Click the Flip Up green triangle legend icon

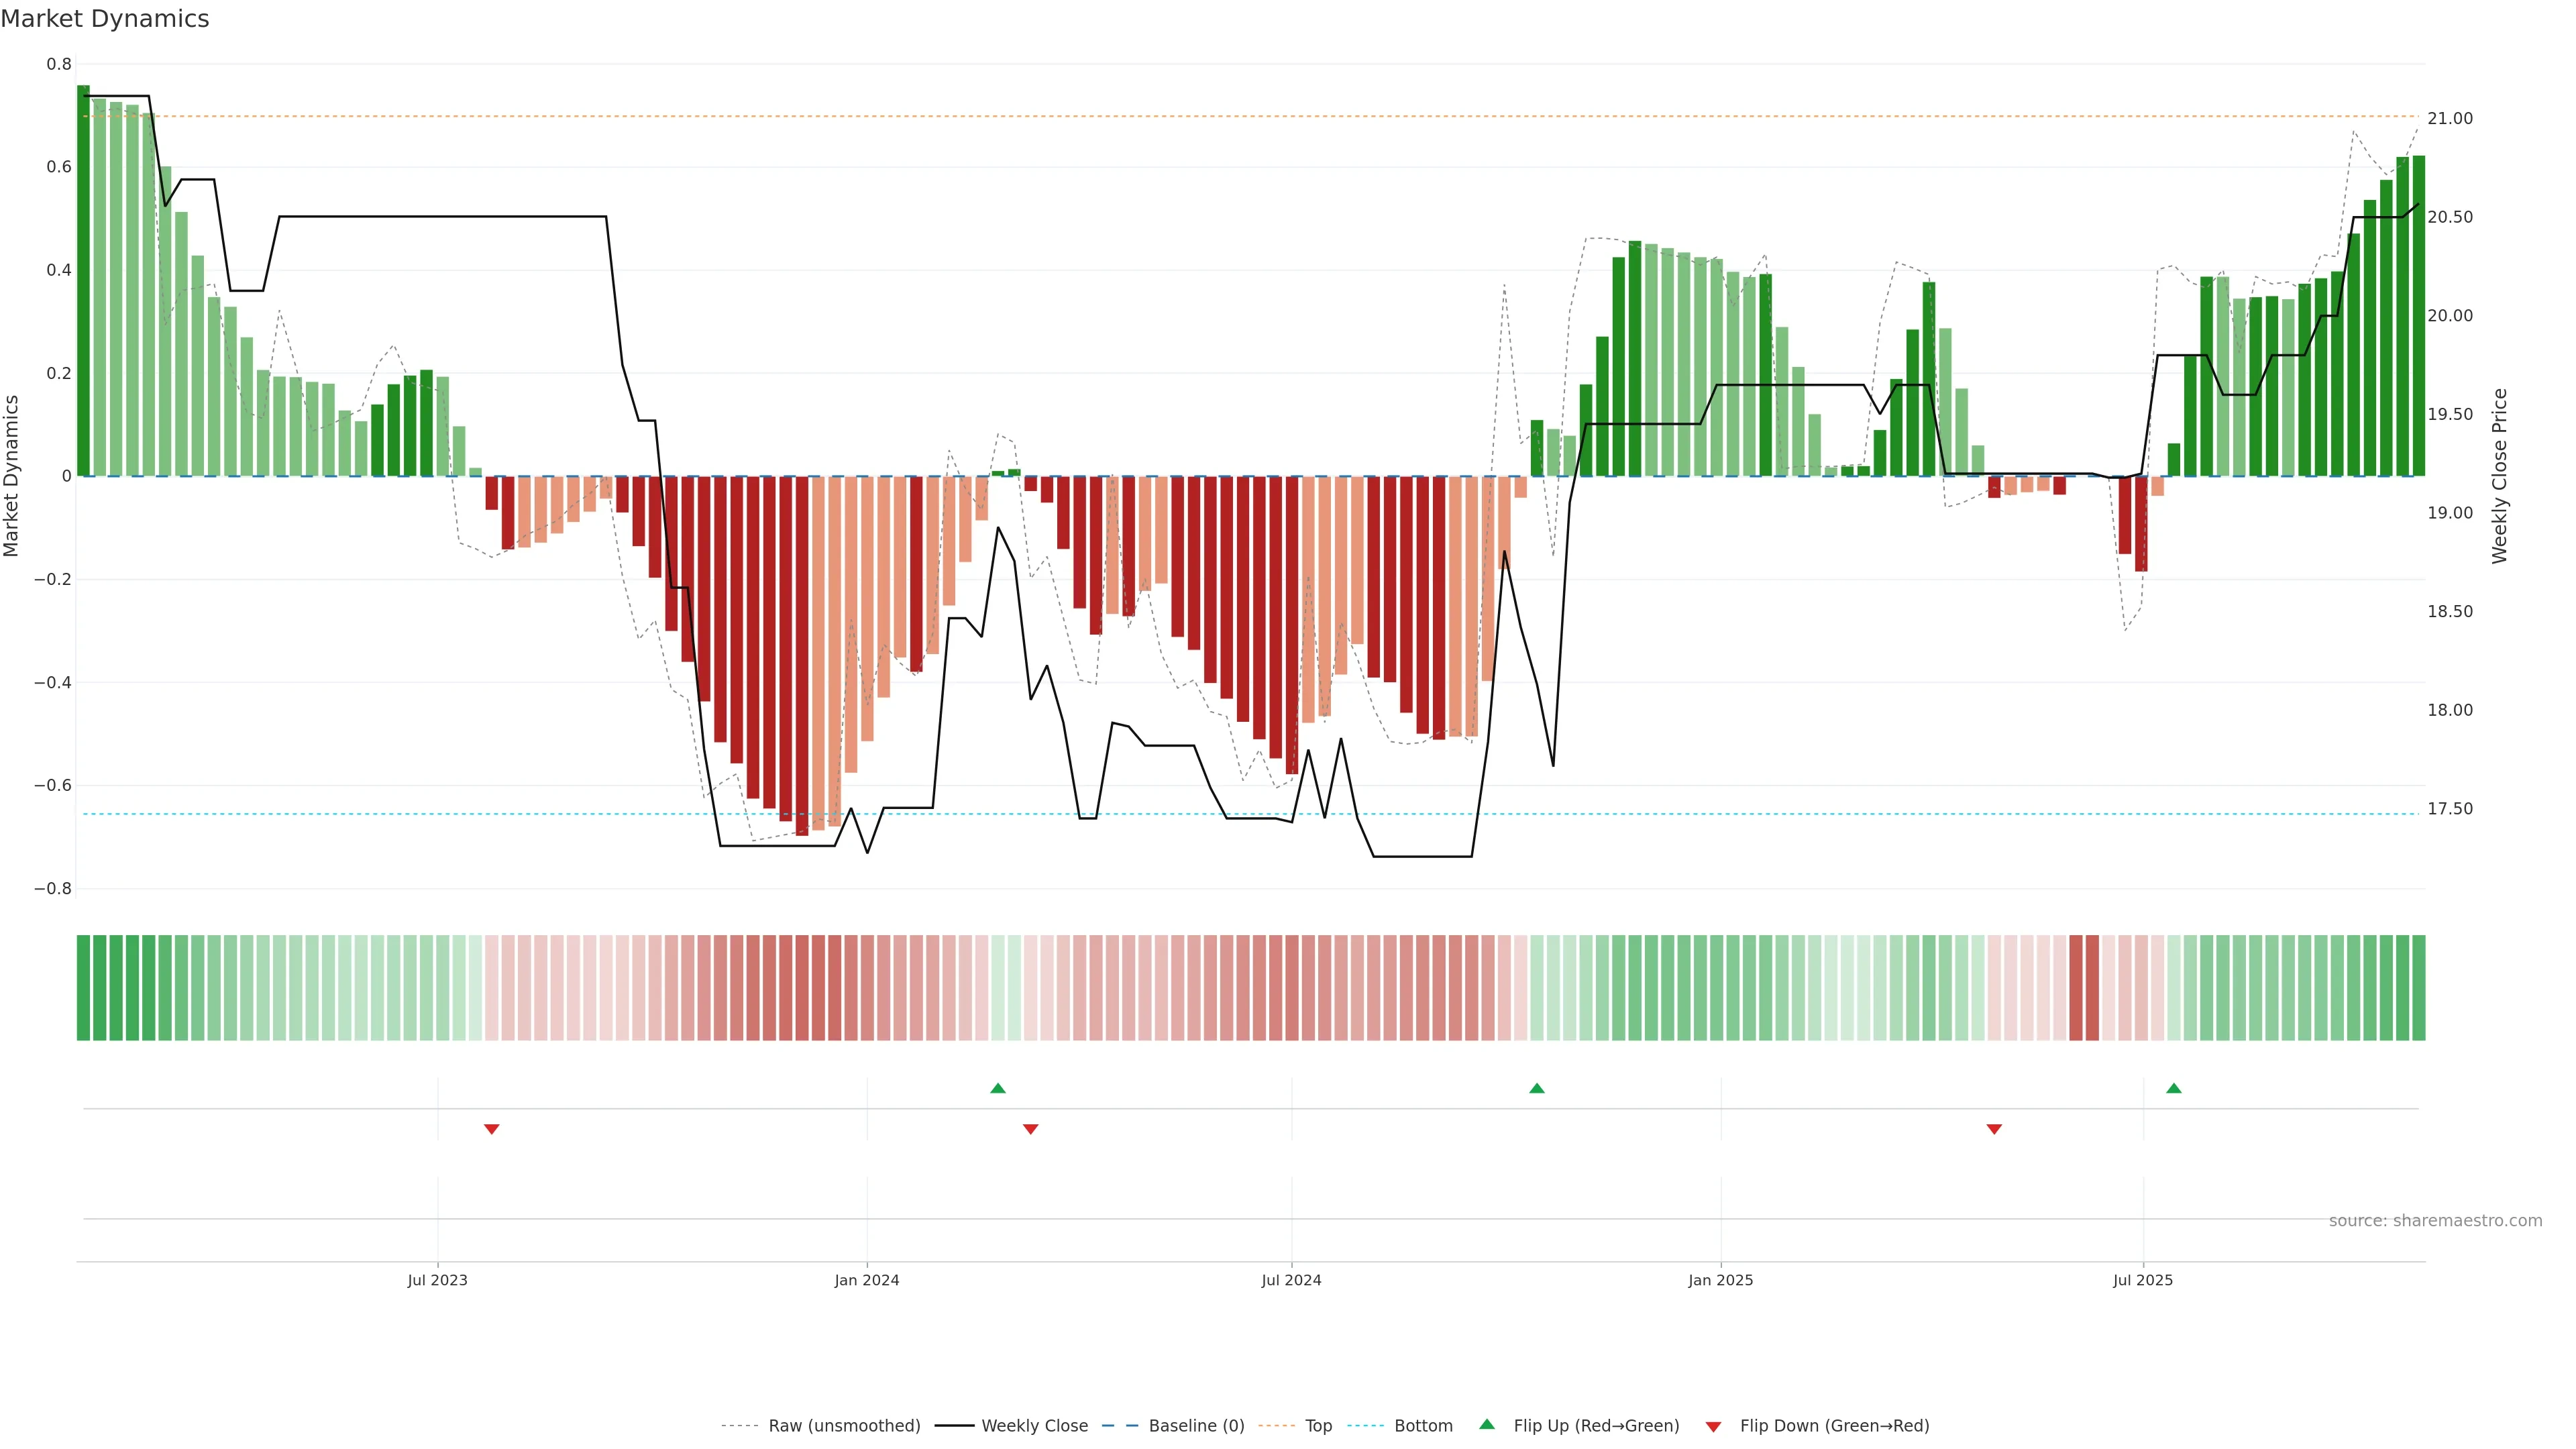pyautogui.click(x=1487, y=1424)
